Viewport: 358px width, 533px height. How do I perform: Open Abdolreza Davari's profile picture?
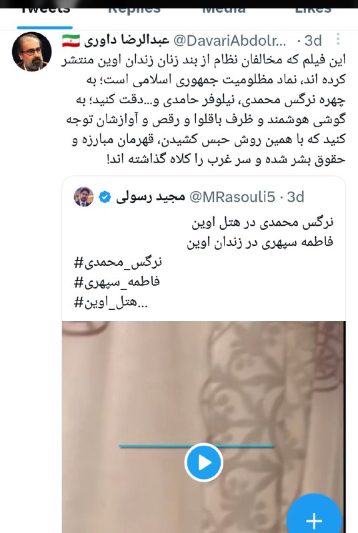click(x=32, y=52)
